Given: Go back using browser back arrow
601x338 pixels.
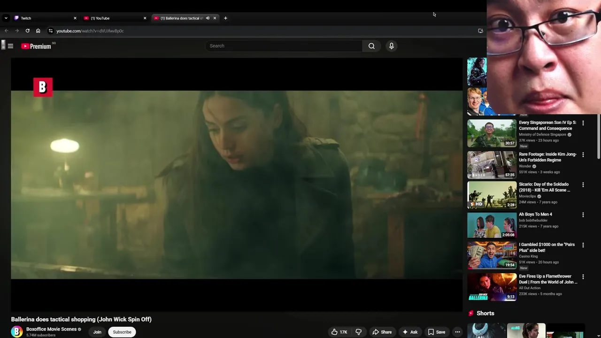Looking at the screenshot, I should 7,31.
